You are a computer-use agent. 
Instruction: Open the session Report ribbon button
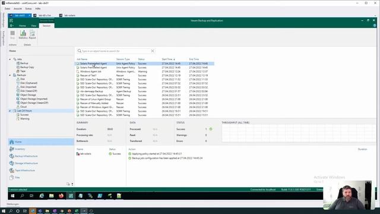point(32,34)
